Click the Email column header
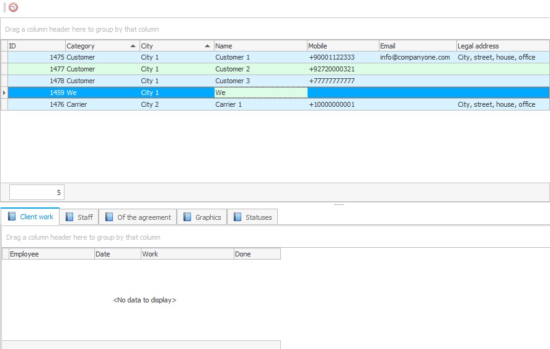Image resolution: width=550 pixels, height=349 pixels. [417, 46]
